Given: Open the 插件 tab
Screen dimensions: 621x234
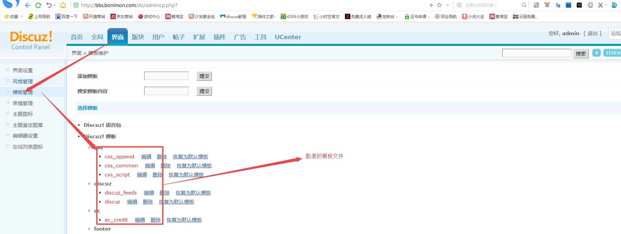Looking at the screenshot, I should [219, 37].
